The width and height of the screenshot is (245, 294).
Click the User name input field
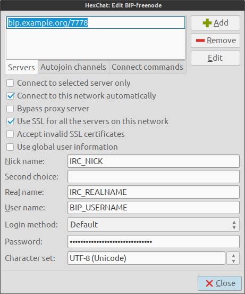pyautogui.click(x=154, y=207)
